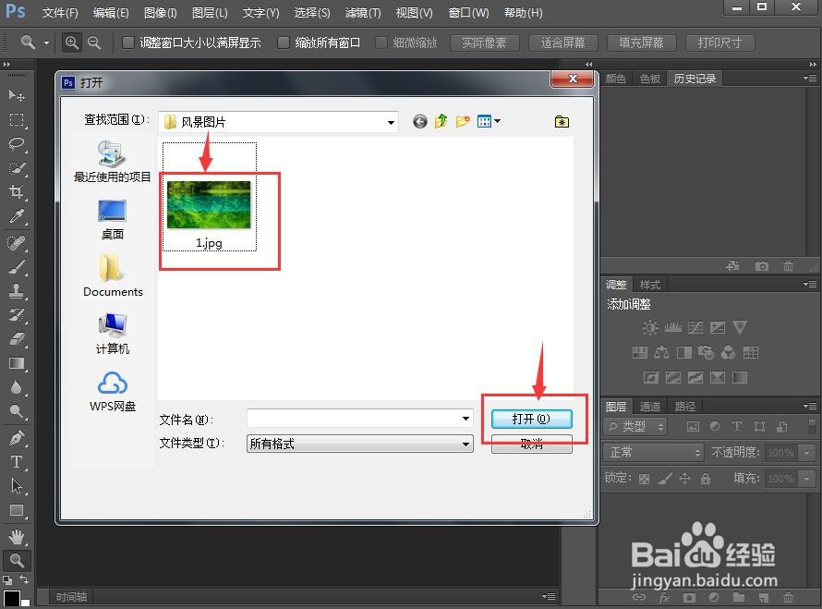The width and height of the screenshot is (822, 609).
Task: Select the Healing Brush tool
Action: coord(17,243)
